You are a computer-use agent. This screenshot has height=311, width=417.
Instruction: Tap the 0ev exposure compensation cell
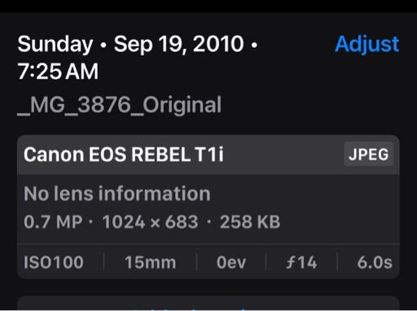tap(231, 262)
